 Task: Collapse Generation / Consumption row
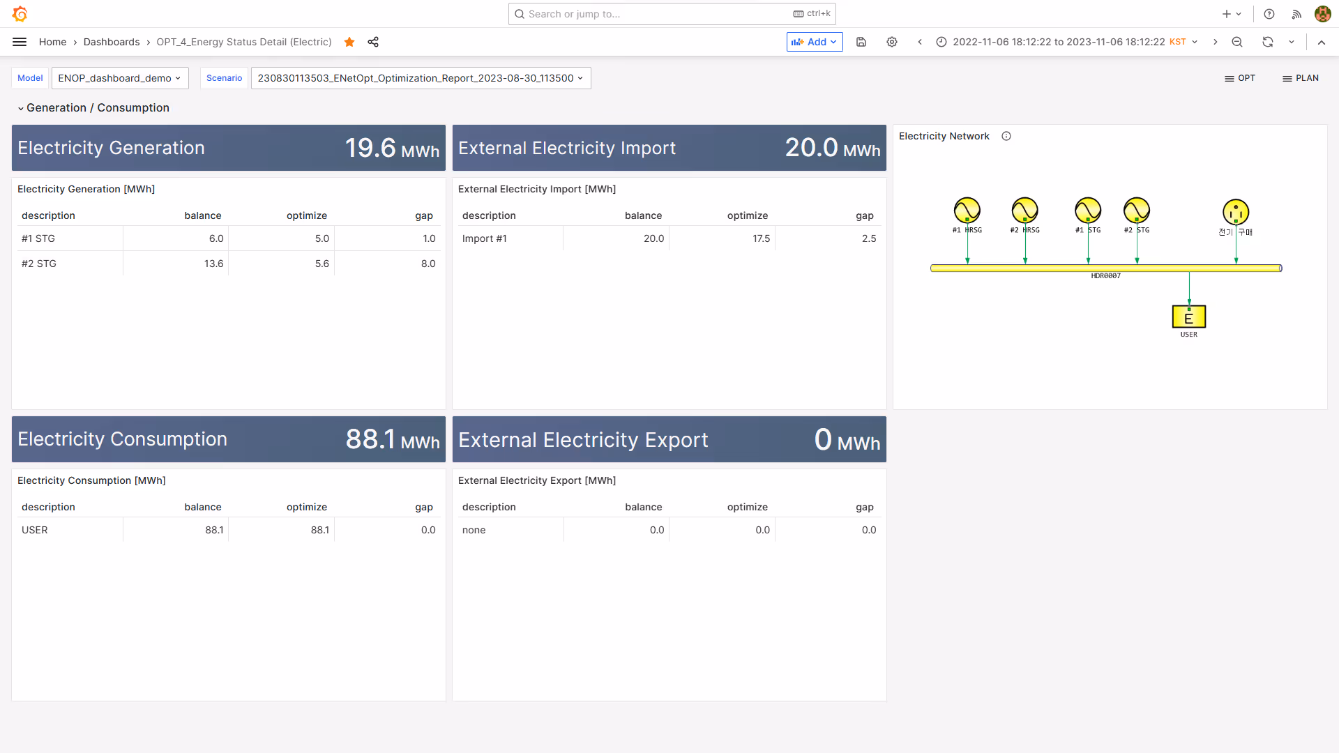93,107
